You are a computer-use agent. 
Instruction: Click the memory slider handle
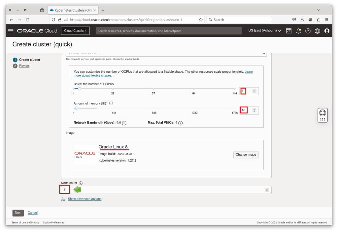click(77, 108)
